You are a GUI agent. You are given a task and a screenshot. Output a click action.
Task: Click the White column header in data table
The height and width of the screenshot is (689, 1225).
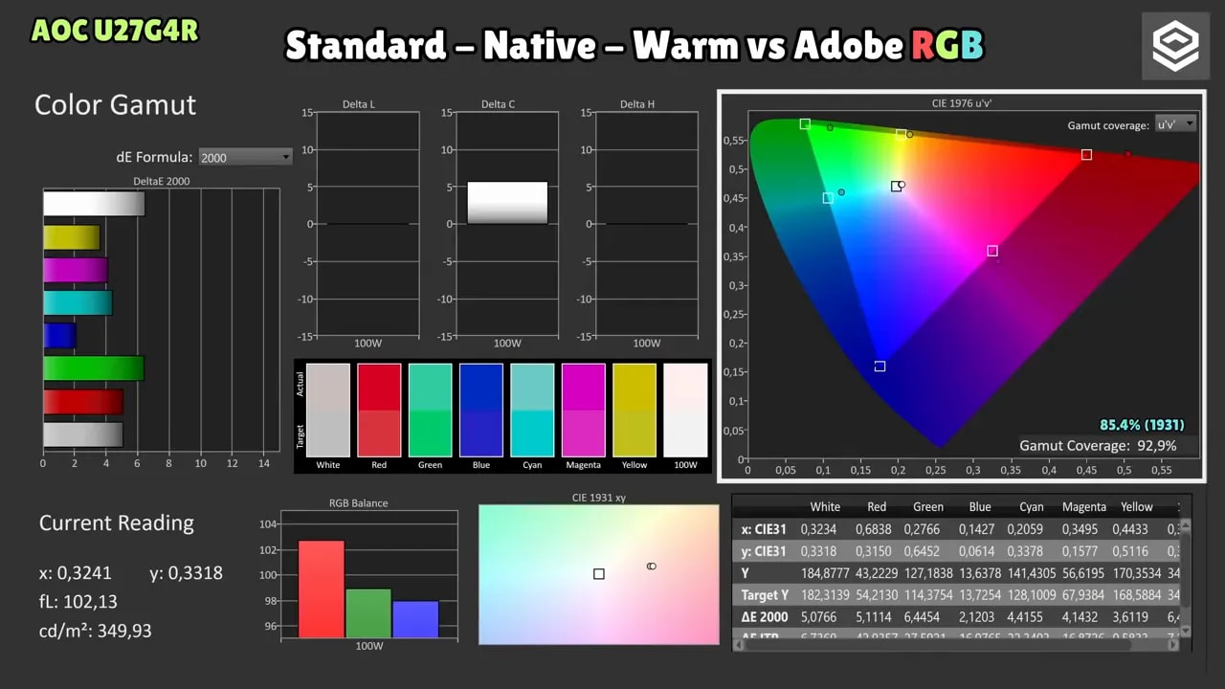tap(825, 507)
